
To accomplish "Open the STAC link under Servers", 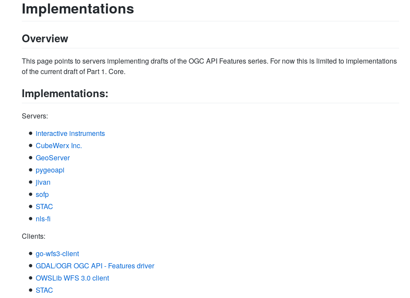I will point(44,207).
